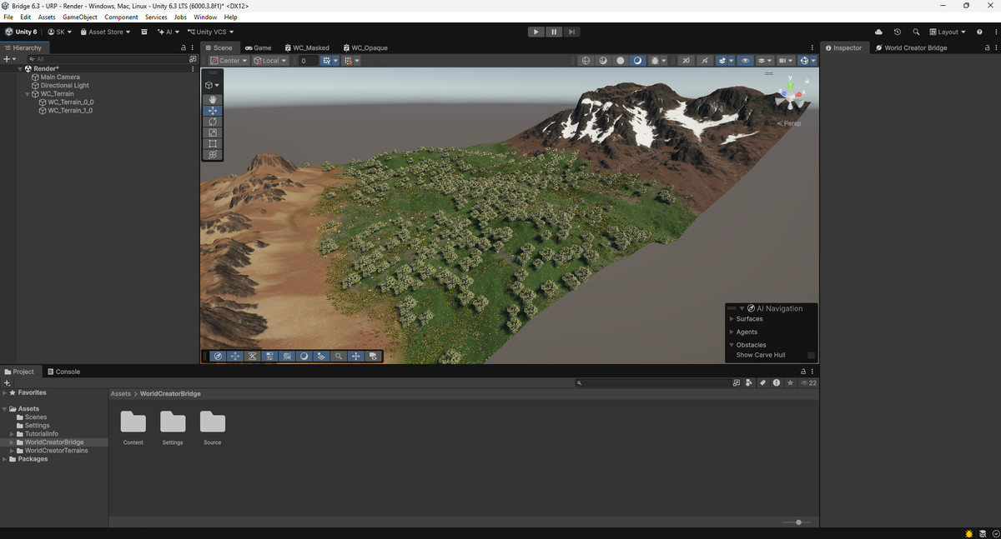Open the Local handle rotation dropdown
This screenshot has width=1001, height=539.
tap(270, 61)
